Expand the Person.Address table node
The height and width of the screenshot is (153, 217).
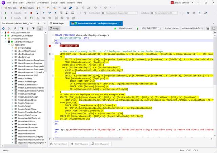coord(12,78)
